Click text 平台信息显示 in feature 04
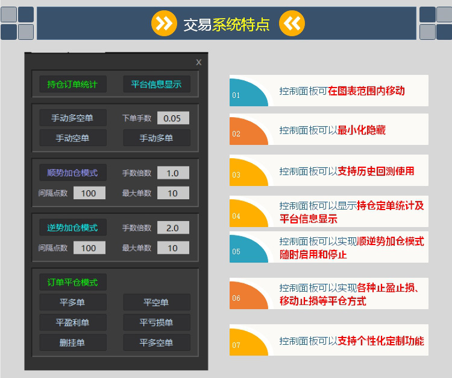Image resolution: width=452 pixels, height=378 pixels. click(308, 219)
